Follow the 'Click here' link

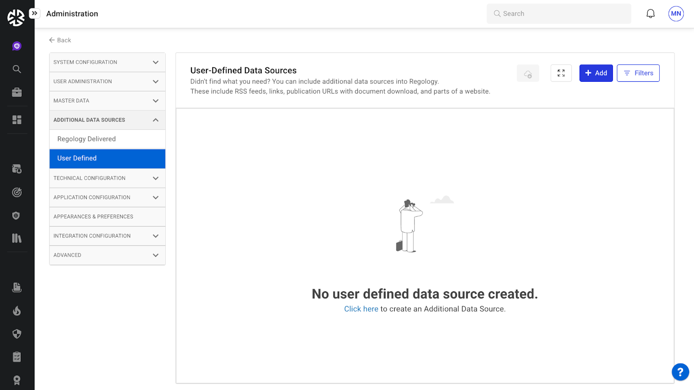(x=361, y=309)
